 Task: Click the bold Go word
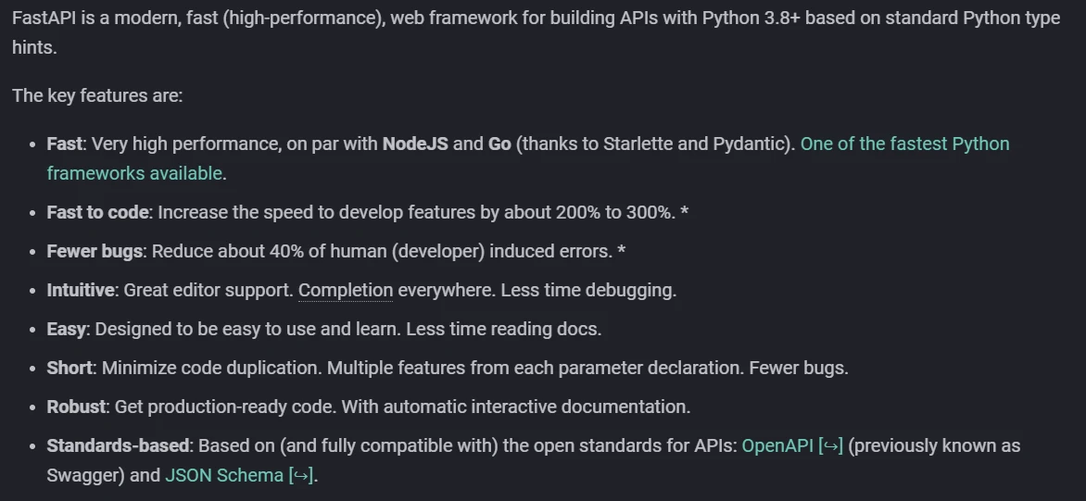click(x=499, y=144)
